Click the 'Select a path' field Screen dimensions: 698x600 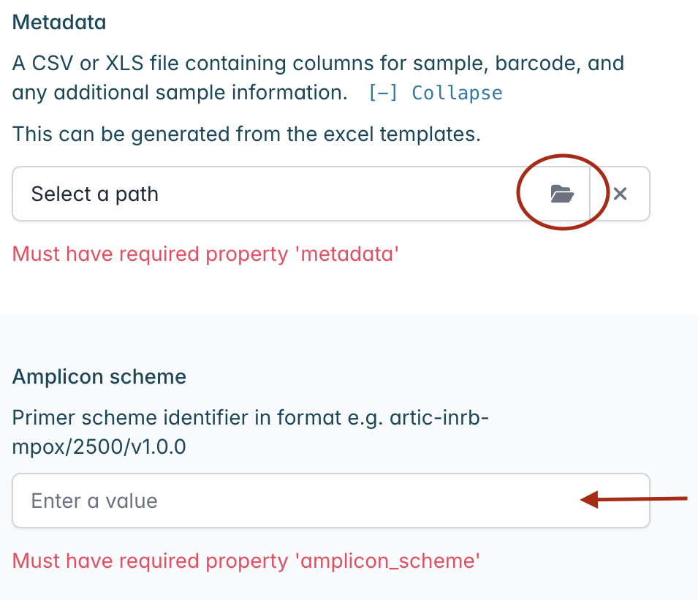pos(273,194)
